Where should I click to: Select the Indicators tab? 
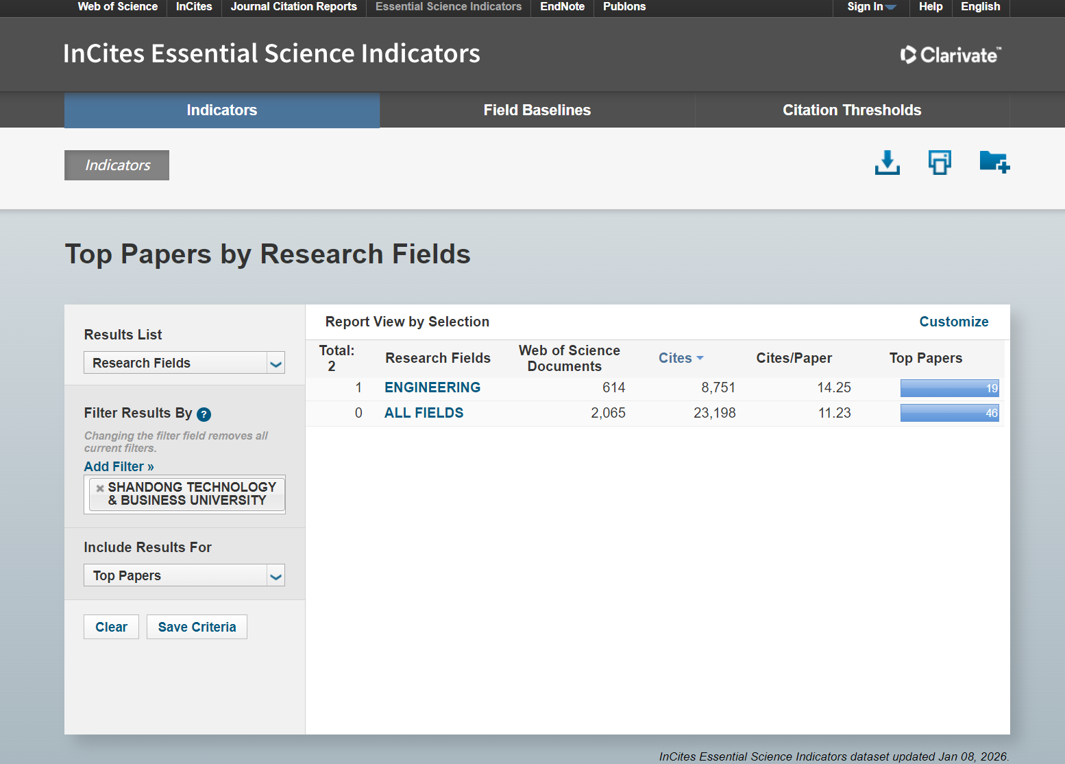click(221, 110)
